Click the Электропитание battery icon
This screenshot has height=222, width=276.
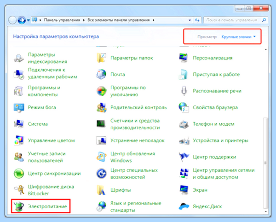tap(19, 206)
